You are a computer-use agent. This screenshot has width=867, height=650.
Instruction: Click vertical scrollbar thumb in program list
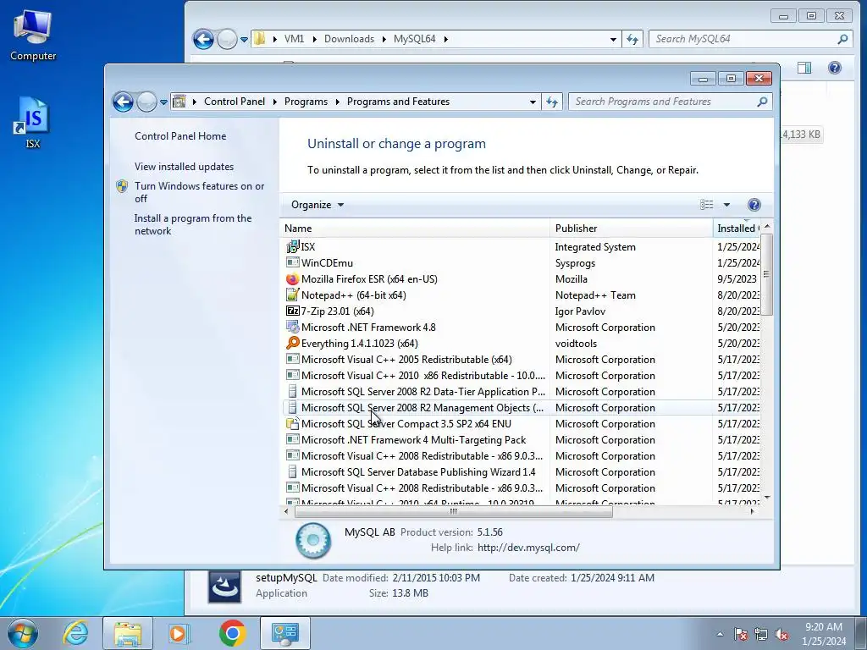[x=766, y=275]
